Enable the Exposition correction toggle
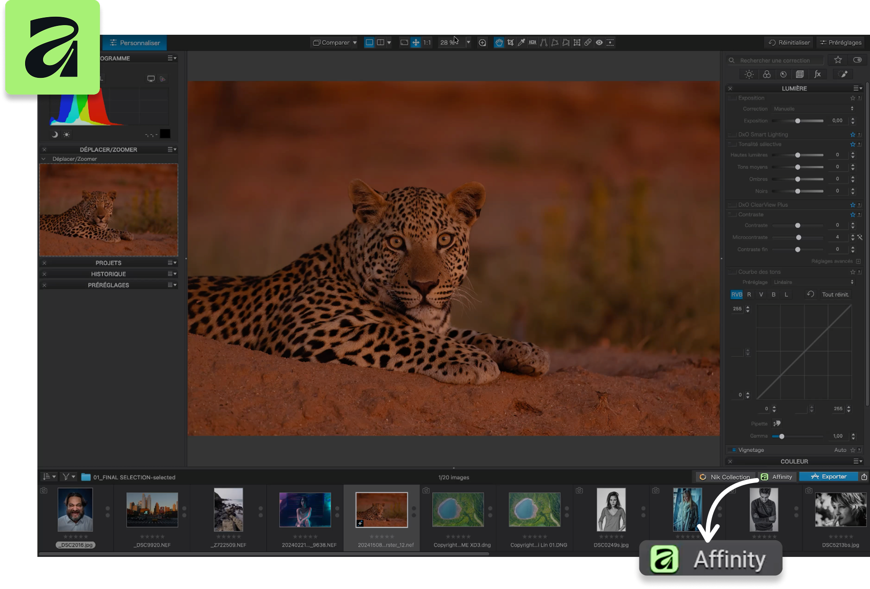The width and height of the screenshot is (870, 589). point(732,98)
